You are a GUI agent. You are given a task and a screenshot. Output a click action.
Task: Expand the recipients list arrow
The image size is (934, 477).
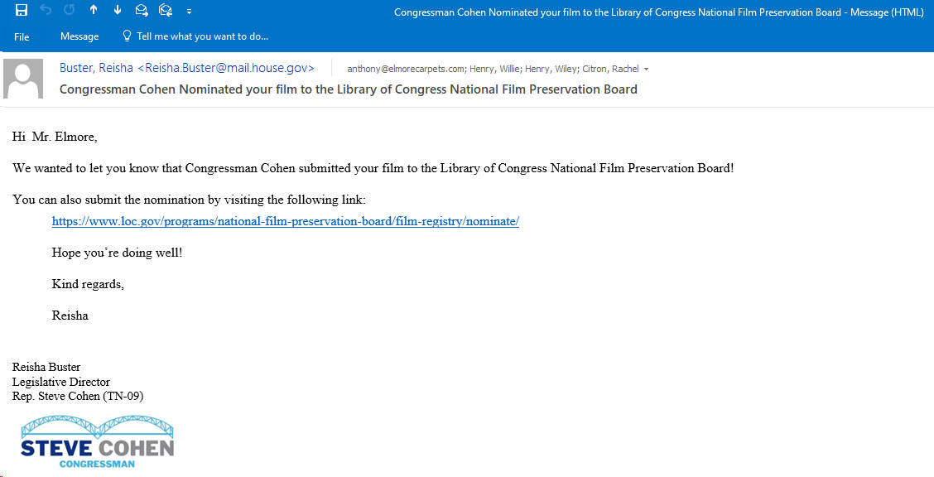point(647,70)
